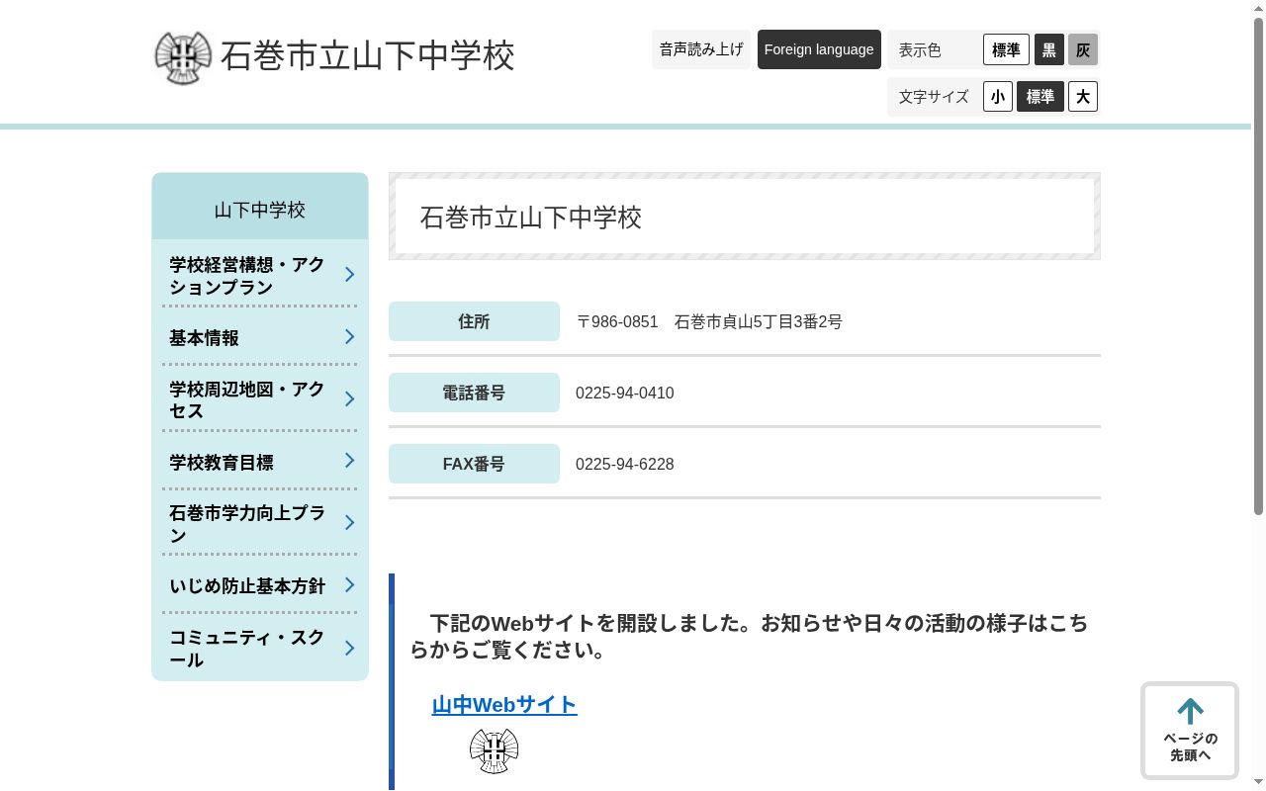Open 石巻市学力向上プラン menu item

pyautogui.click(x=260, y=524)
